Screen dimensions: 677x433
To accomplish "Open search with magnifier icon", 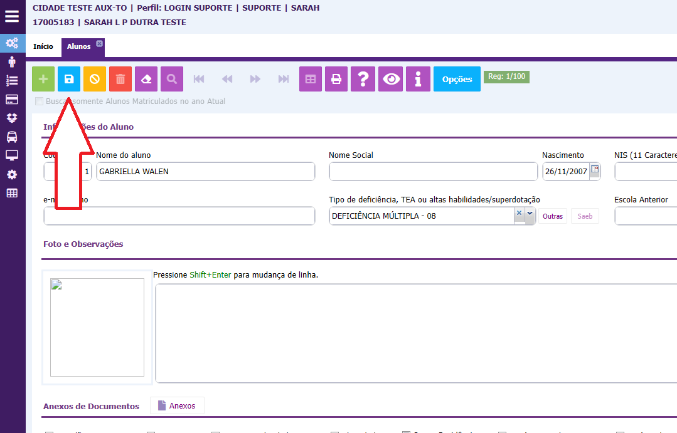I will pos(172,79).
